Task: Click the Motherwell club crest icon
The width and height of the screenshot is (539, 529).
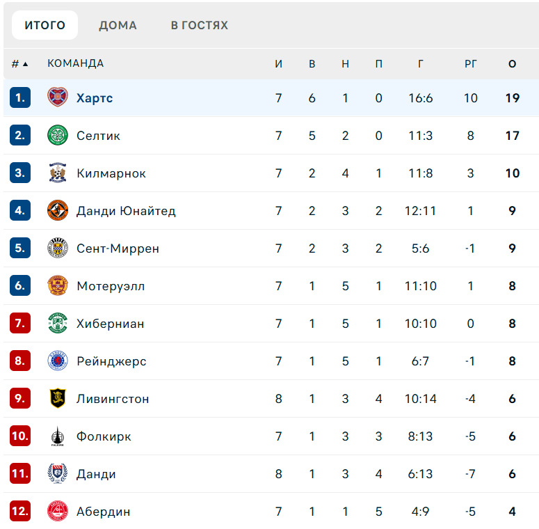Action: [x=58, y=285]
